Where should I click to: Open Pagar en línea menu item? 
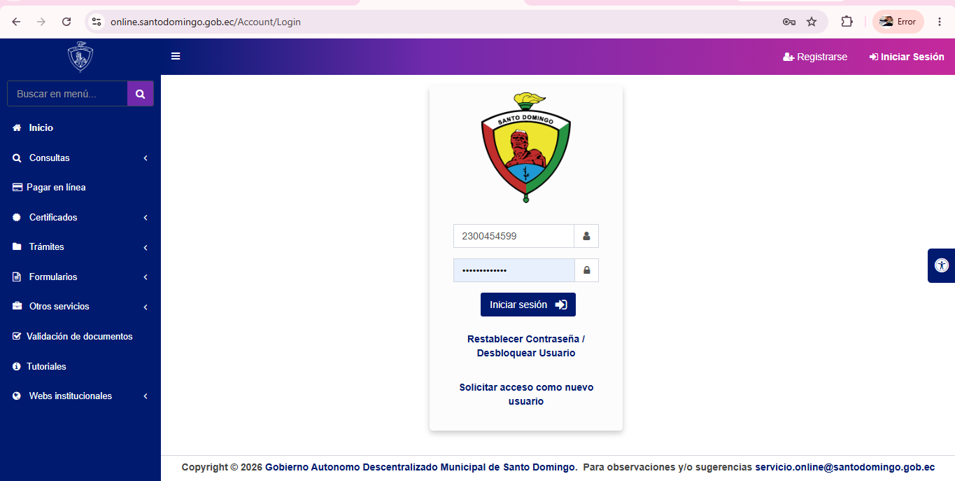click(80, 187)
